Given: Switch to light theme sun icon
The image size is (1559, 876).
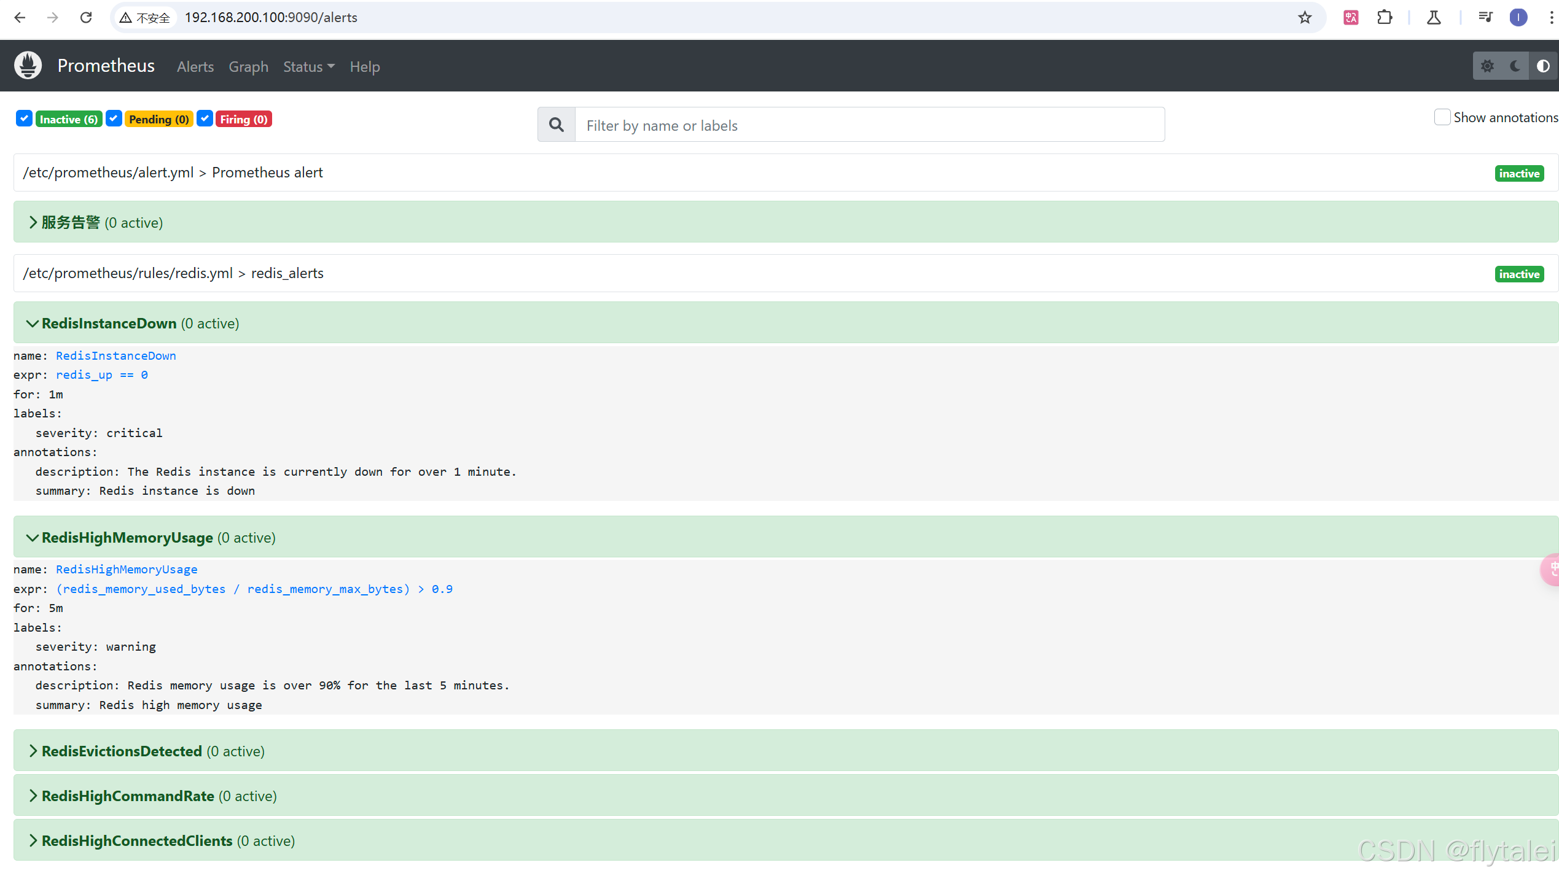Looking at the screenshot, I should click(x=1487, y=66).
